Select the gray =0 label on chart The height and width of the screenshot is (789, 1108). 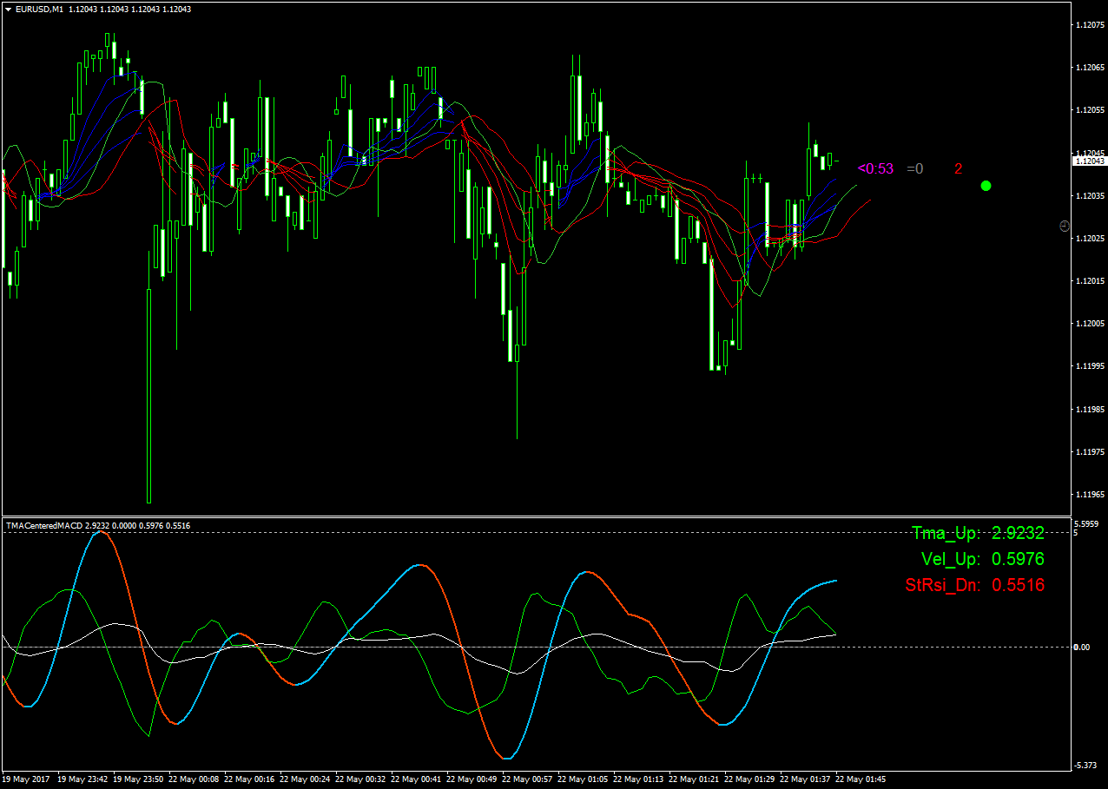pyautogui.click(x=915, y=168)
